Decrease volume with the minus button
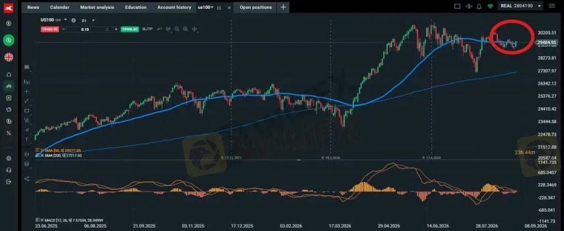The width and height of the screenshot is (564, 231). click(64, 29)
